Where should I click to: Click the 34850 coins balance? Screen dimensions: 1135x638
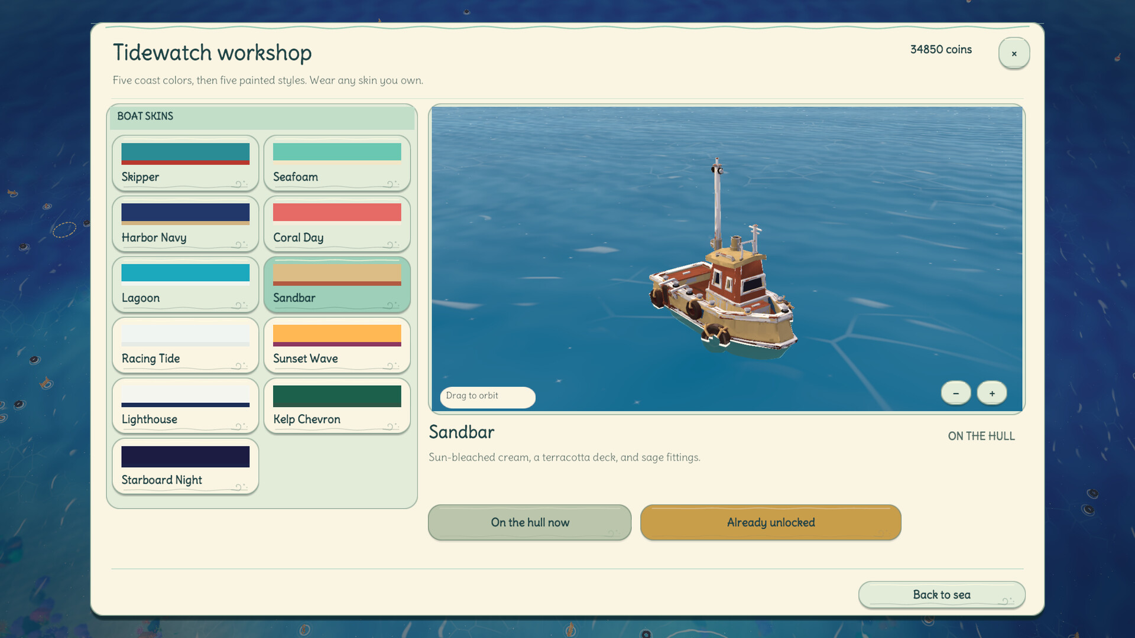point(941,50)
